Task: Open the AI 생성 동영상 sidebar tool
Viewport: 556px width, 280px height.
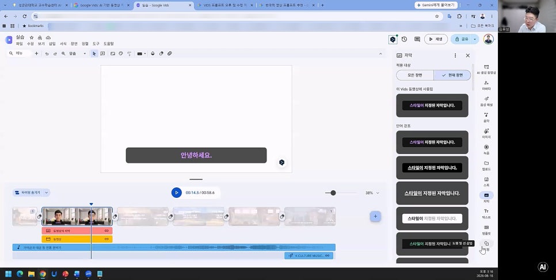Action: click(x=486, y=69)
